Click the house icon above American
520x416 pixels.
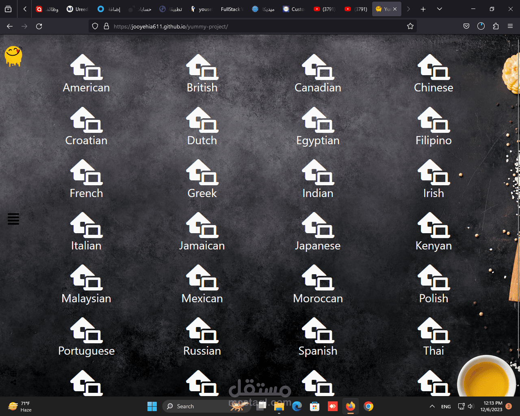click(87, 67)
